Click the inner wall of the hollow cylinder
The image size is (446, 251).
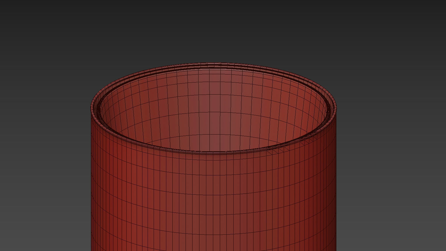pyautogui.click(x=214, y=109)
